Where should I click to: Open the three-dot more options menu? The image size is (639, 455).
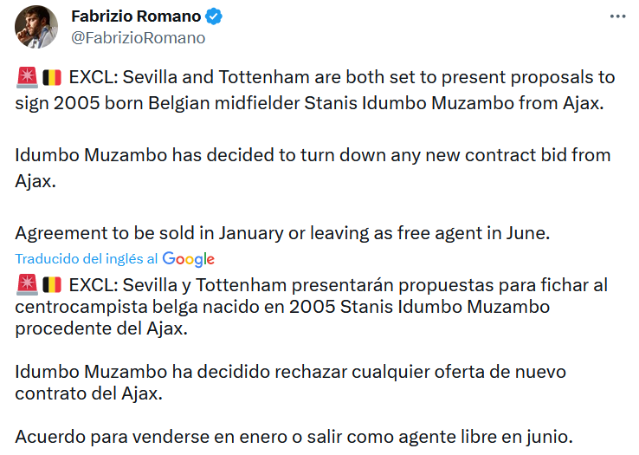[617, 16]
